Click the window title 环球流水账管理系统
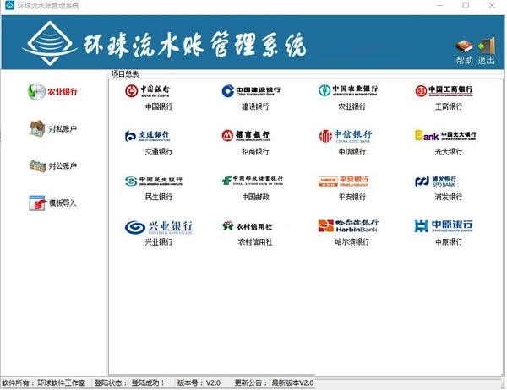The height and width of the screenshot is (390, 507). [x=48, y=6]
